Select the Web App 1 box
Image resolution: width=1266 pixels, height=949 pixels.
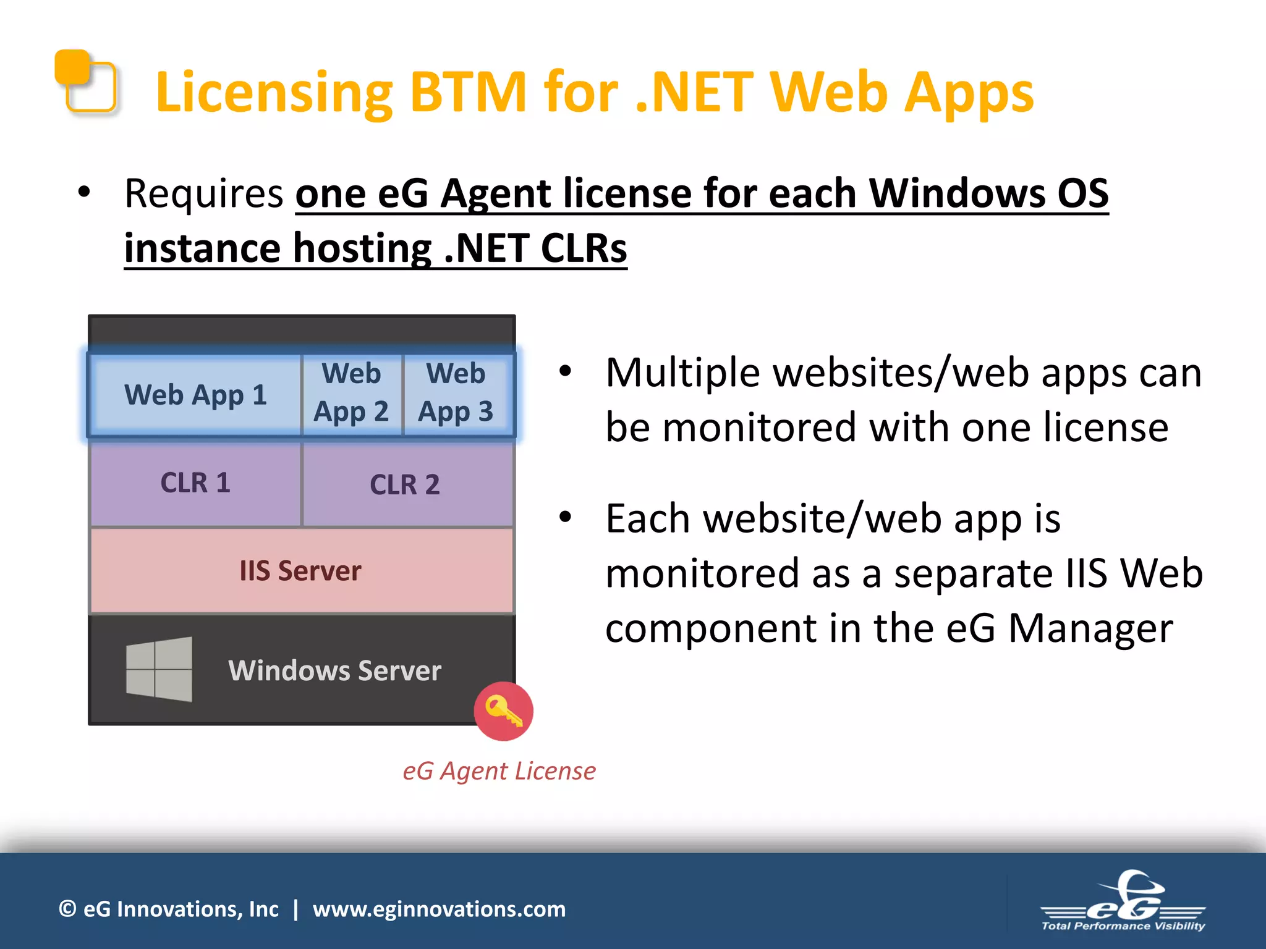point(195,395)
